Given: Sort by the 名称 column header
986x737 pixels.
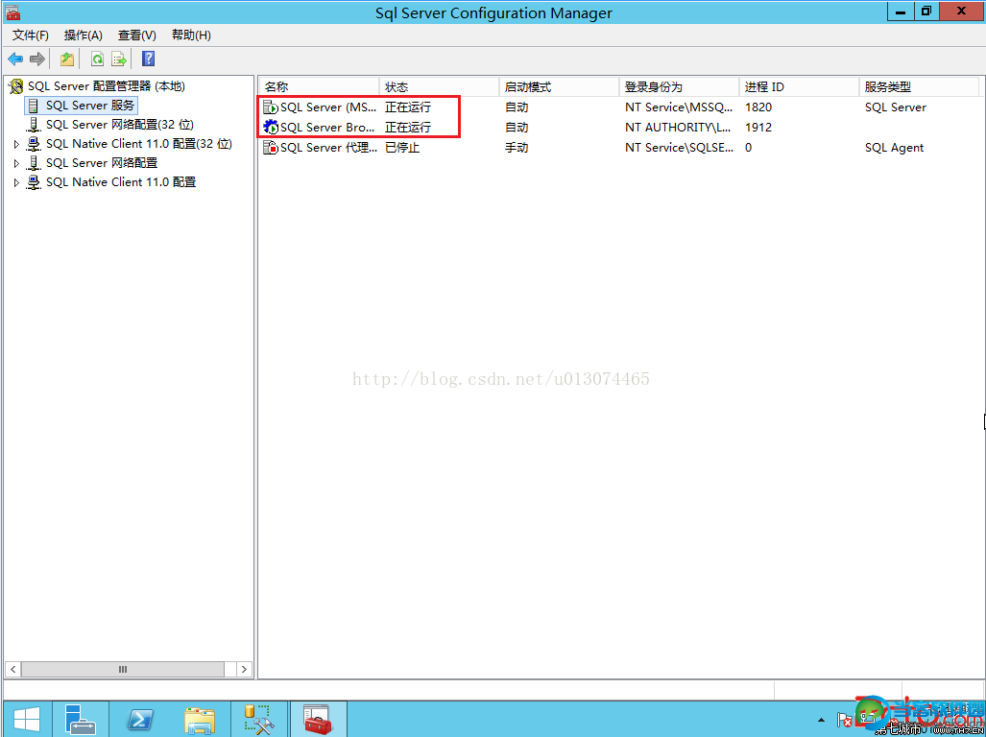Looking at the screenshot, I should pos(319,87).
